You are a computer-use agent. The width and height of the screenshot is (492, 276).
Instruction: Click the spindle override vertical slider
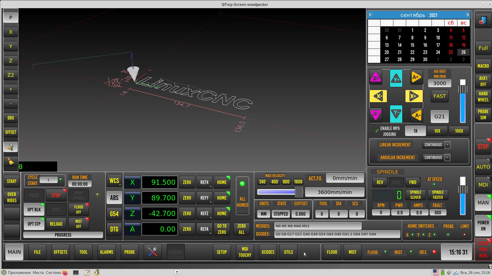click(463, 196)
